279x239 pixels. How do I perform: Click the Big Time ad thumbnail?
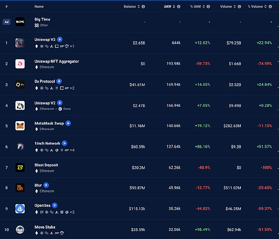(x=20, y=22)
